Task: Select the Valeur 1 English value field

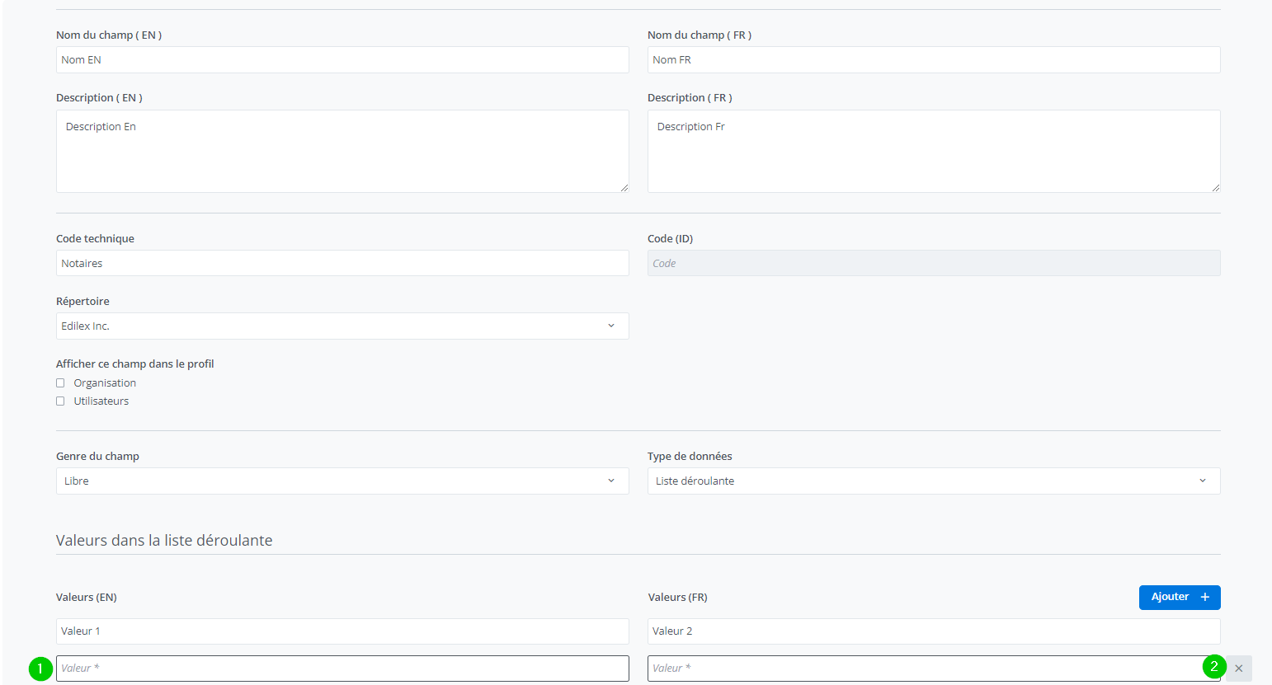Action: pos(342,631)
